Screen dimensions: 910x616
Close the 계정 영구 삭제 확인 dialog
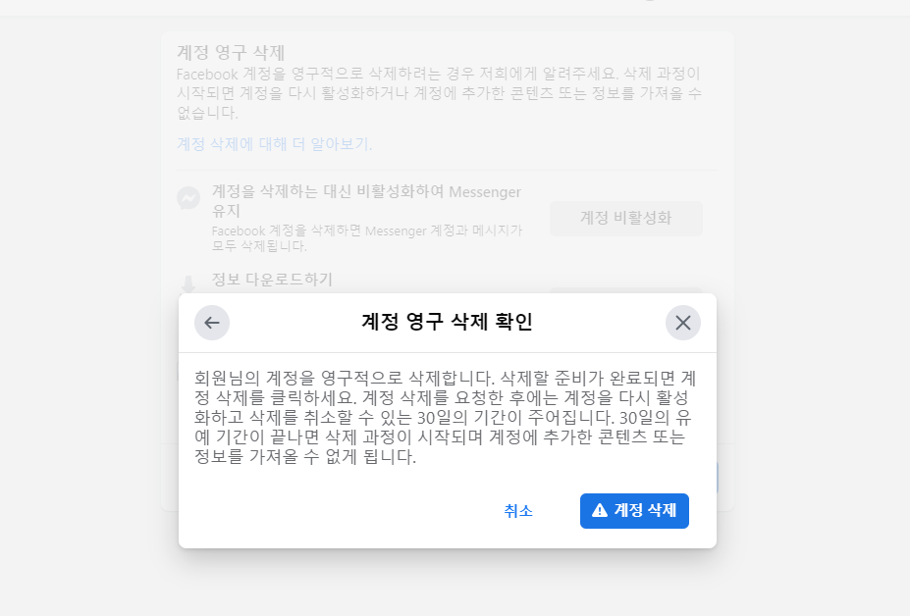[683, 323]
